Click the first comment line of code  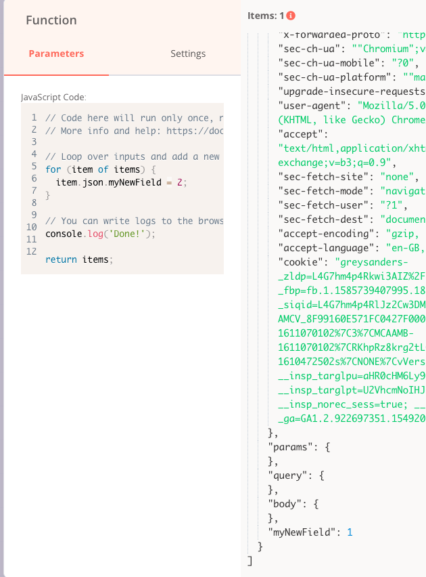click(x=134, y=118)
